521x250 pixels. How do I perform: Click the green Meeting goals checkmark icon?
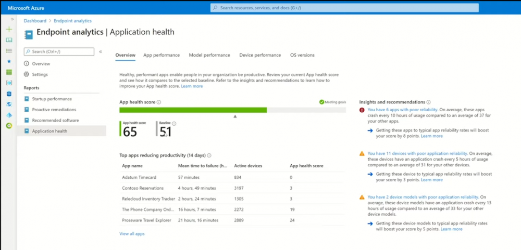321,102
